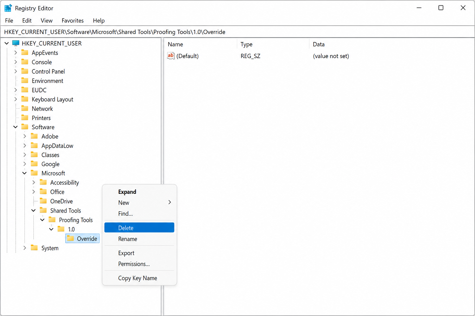Image resolution: width=475 pixels, height=316 pixels.
Task: Click the Accessibility folder icon
Action: pos(43,182)
